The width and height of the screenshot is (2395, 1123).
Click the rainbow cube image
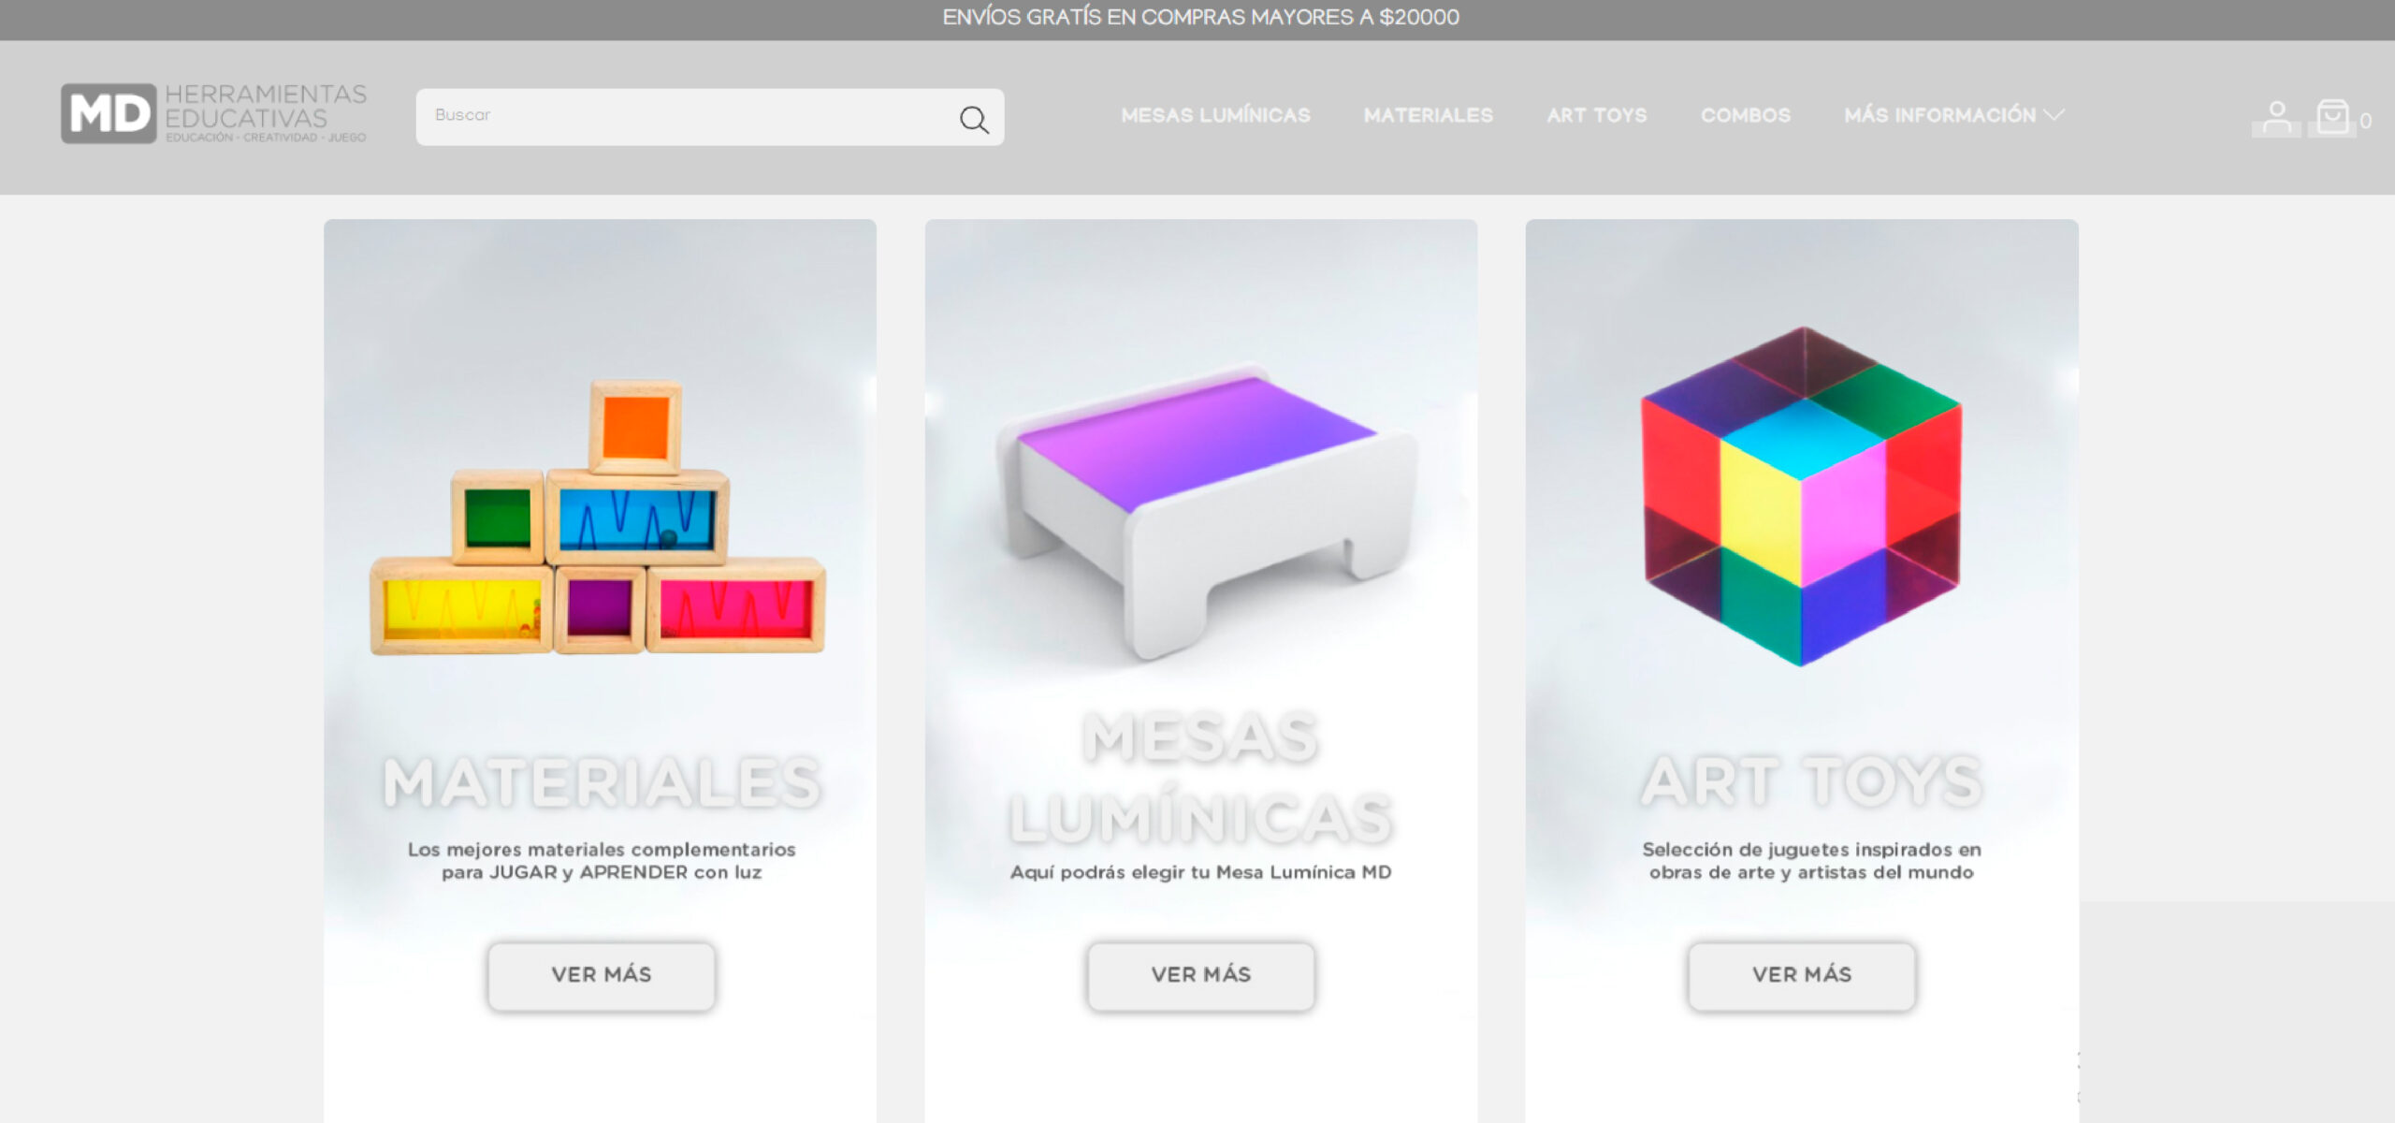pos(1801,496)
